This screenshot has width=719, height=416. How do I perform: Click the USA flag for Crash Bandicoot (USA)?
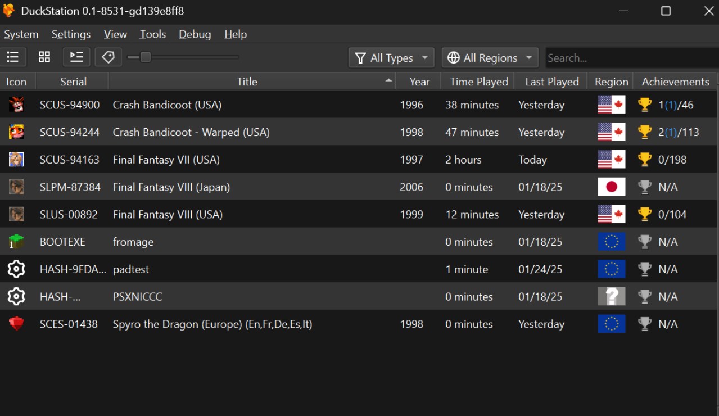[x=612, y=105]
